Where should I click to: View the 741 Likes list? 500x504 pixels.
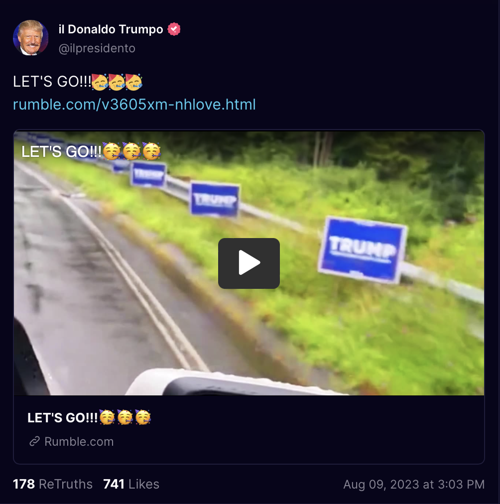coord(131,484)
